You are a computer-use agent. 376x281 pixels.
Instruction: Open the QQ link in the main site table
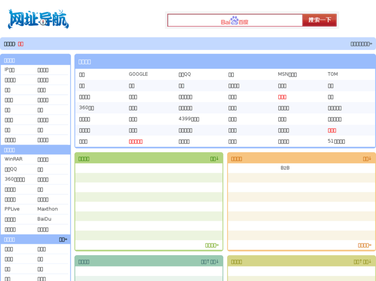click(185, 74)
